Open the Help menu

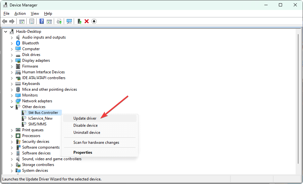48,14
